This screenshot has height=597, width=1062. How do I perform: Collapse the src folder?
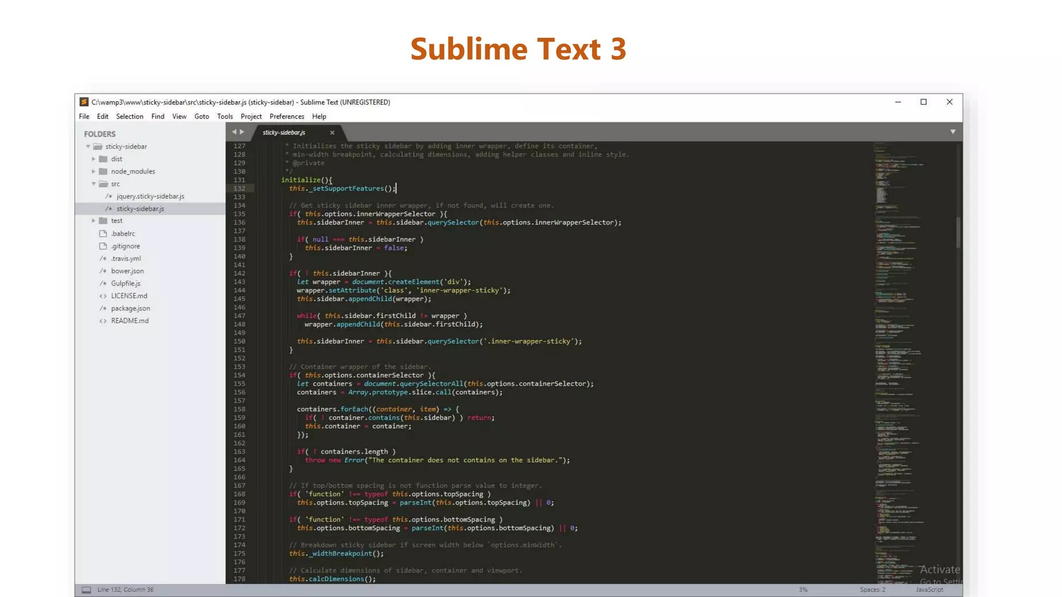pos(94,184)
